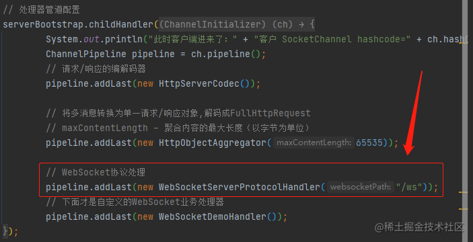The width and height of the screenshot is (473, 242).
Task: Click the 65535 numeric literal
Action: click(x=369, y=143)
